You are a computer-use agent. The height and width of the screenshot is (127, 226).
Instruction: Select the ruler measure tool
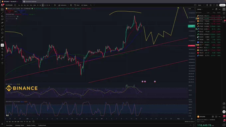coord(2,37)
